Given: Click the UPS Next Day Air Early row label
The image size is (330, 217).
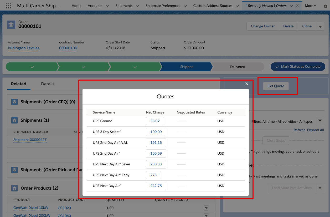Looking at the screenshot, I should click(x=111, y=175).
